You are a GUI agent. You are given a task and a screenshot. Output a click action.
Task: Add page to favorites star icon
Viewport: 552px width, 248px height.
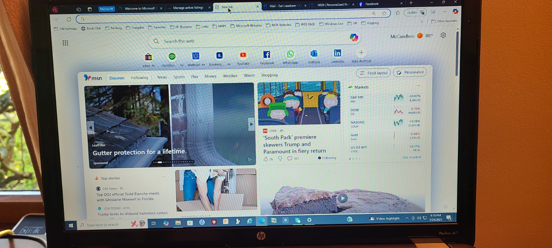(x=384, y=13)
